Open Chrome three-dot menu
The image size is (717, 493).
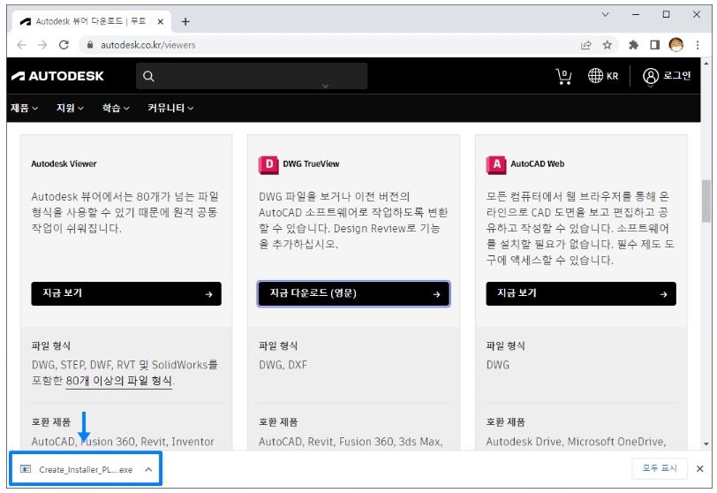click(698, 45)
